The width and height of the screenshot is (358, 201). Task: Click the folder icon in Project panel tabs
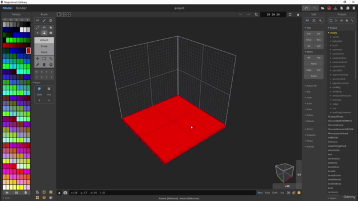[331, 21]
